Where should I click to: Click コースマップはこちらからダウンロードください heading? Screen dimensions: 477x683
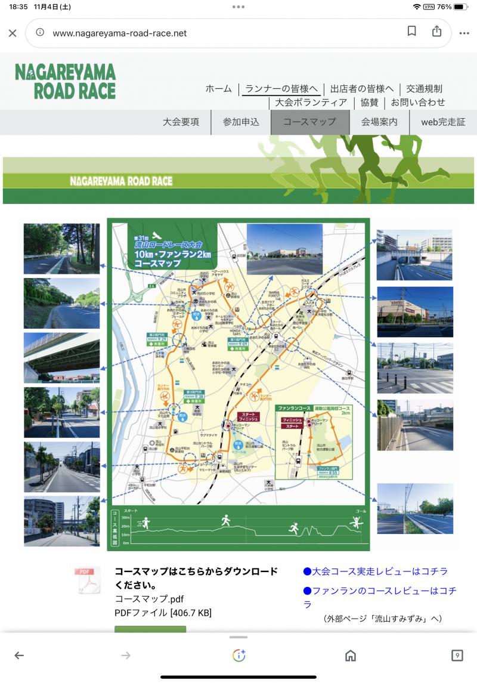click(x=196, y=577)
